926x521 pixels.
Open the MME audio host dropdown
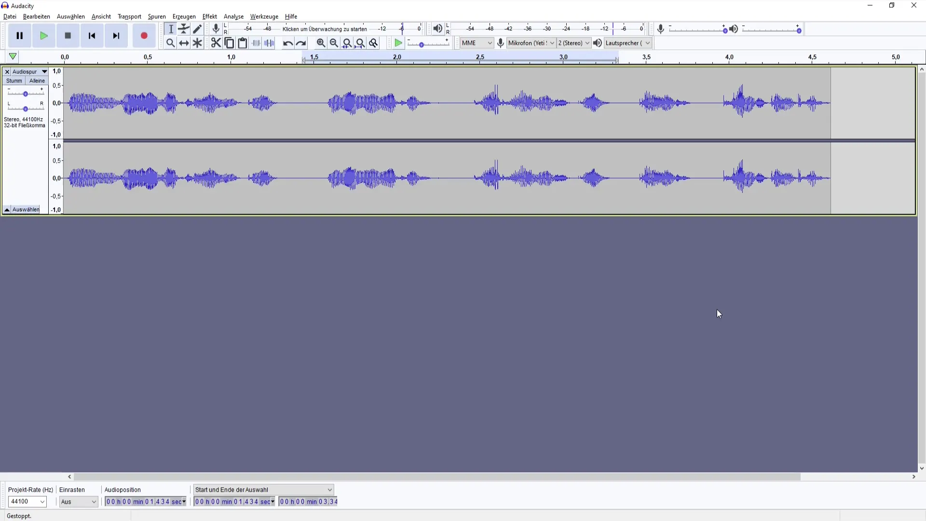(x=477, y=43)
